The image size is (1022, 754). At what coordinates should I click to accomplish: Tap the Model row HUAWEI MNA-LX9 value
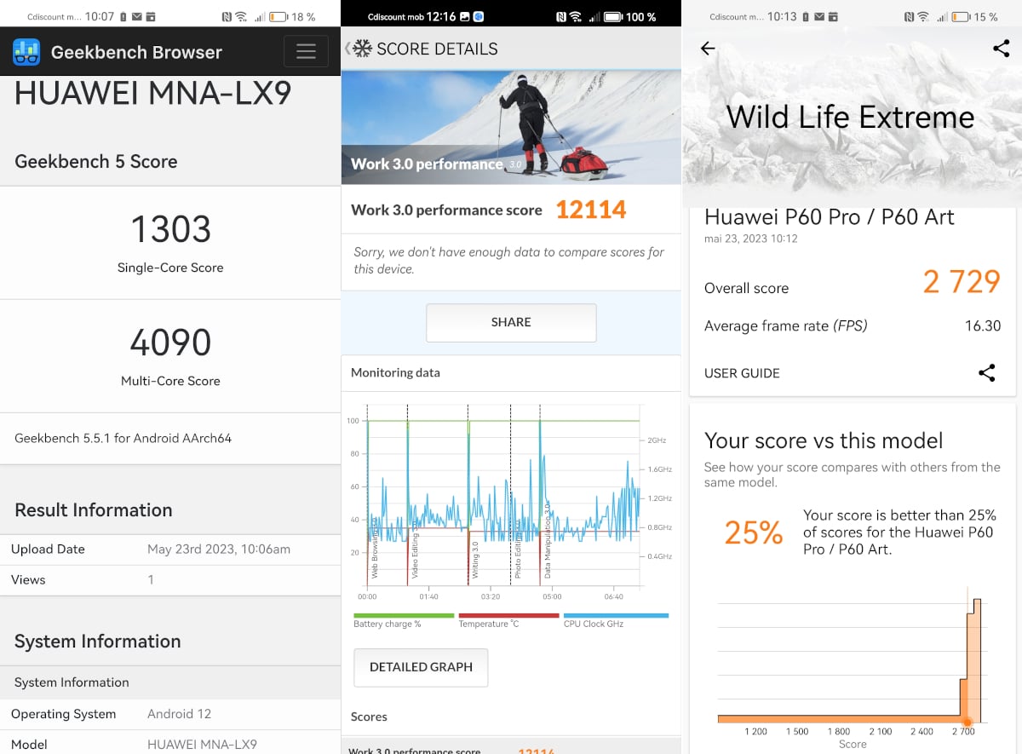pyautogui.click(x=202, y=744)
